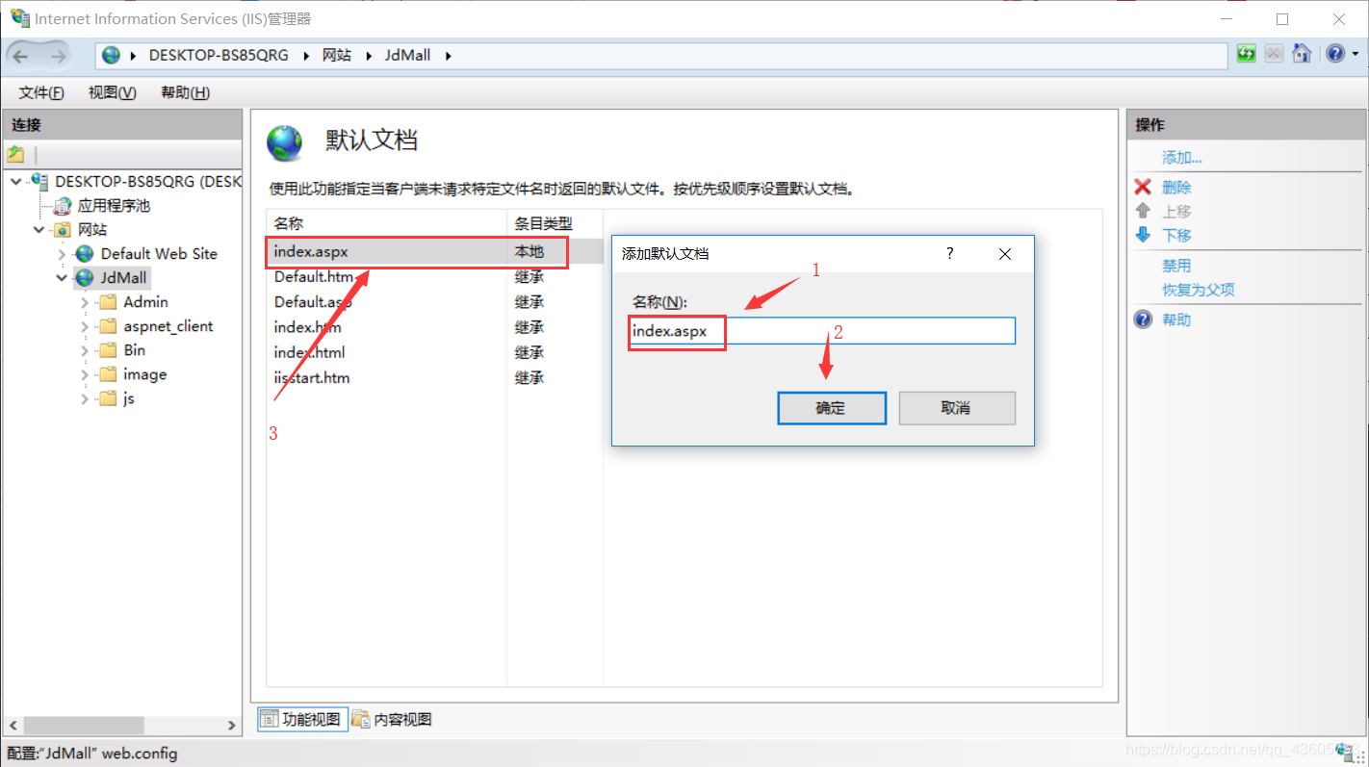
Task: Click the question mark in dialog title
Action: point(950,254)
